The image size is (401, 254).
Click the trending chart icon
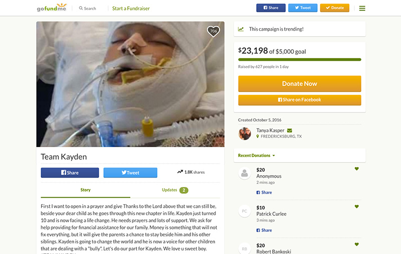tap(241, 29)
